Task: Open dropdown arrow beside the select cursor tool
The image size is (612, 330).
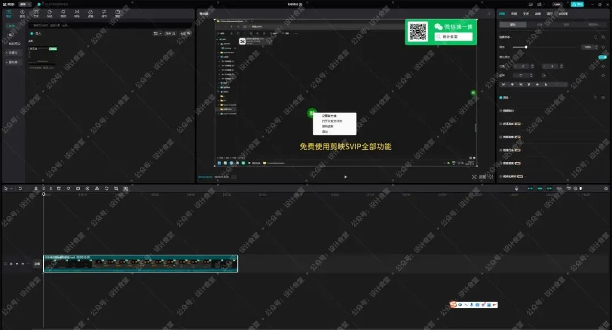Action: tap(11, 189)
